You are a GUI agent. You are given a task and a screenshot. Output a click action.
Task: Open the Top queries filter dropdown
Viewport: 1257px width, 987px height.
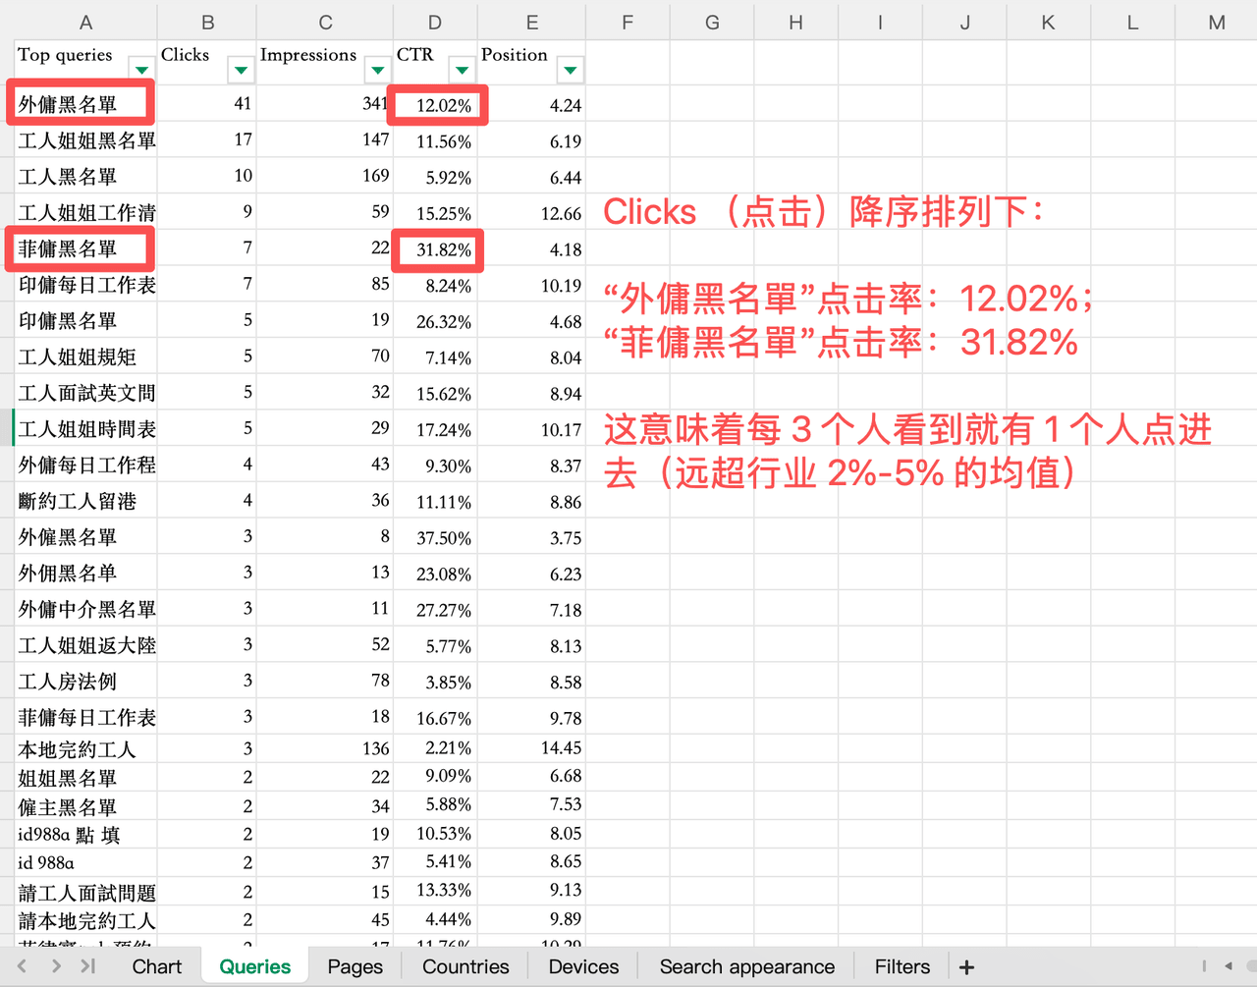pyautogui.click(x=141, y=71)
